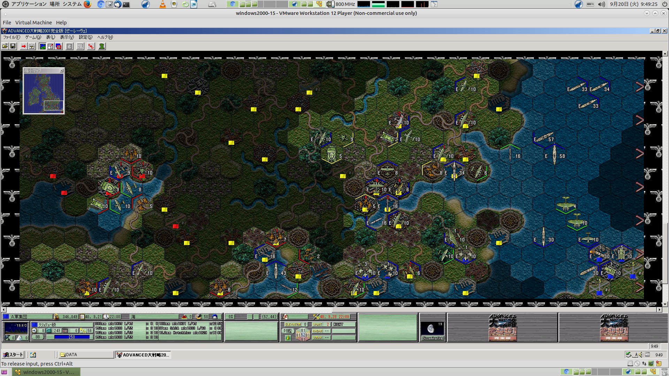The image size is (669, 376).
Task: Launch Firefox from the top panel
Action: [x=87, y=4]
